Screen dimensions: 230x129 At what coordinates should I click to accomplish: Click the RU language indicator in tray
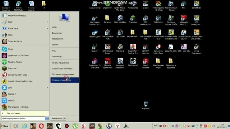click(155, 126)
